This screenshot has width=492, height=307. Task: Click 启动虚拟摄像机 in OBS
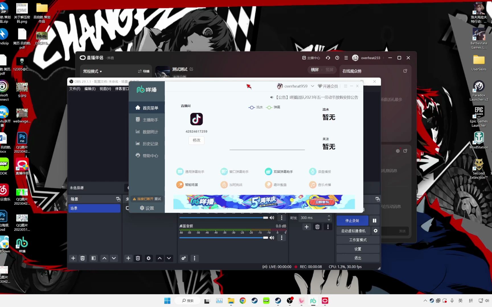pyautogui.click(x=353, y=231)
